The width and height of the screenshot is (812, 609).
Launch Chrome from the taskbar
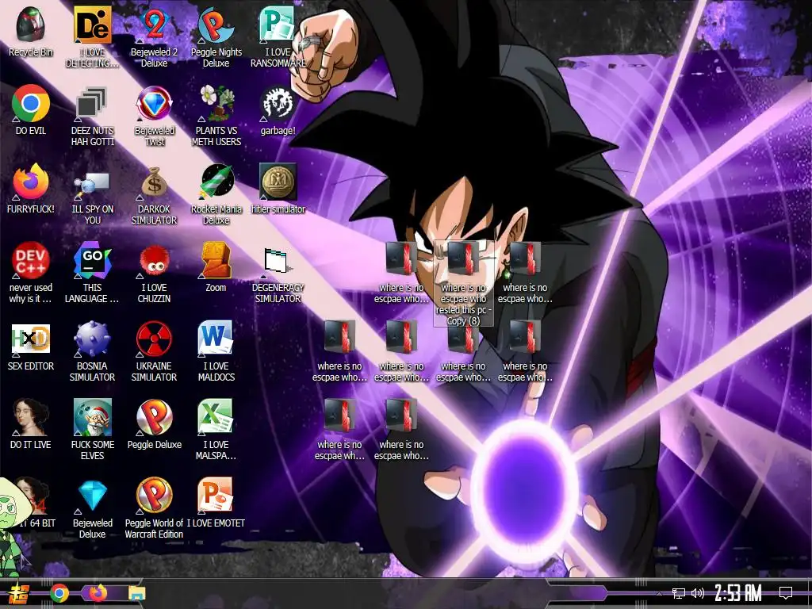(59, 593)
